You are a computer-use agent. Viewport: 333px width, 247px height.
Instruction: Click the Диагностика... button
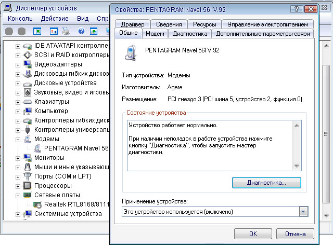tap(266, 183)
